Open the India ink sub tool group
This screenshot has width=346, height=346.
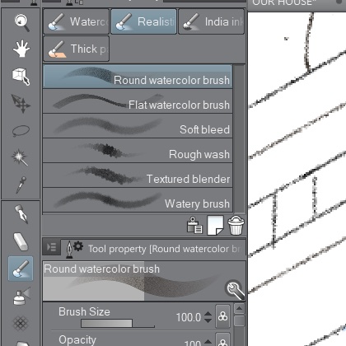[x=211, y=21]
